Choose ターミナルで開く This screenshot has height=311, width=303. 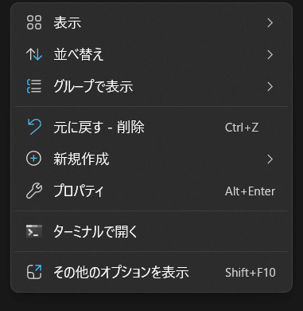(x=151, y=231)
